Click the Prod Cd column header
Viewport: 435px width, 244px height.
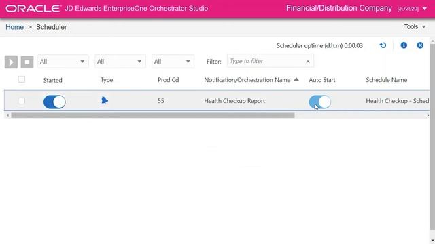[168, 80]
